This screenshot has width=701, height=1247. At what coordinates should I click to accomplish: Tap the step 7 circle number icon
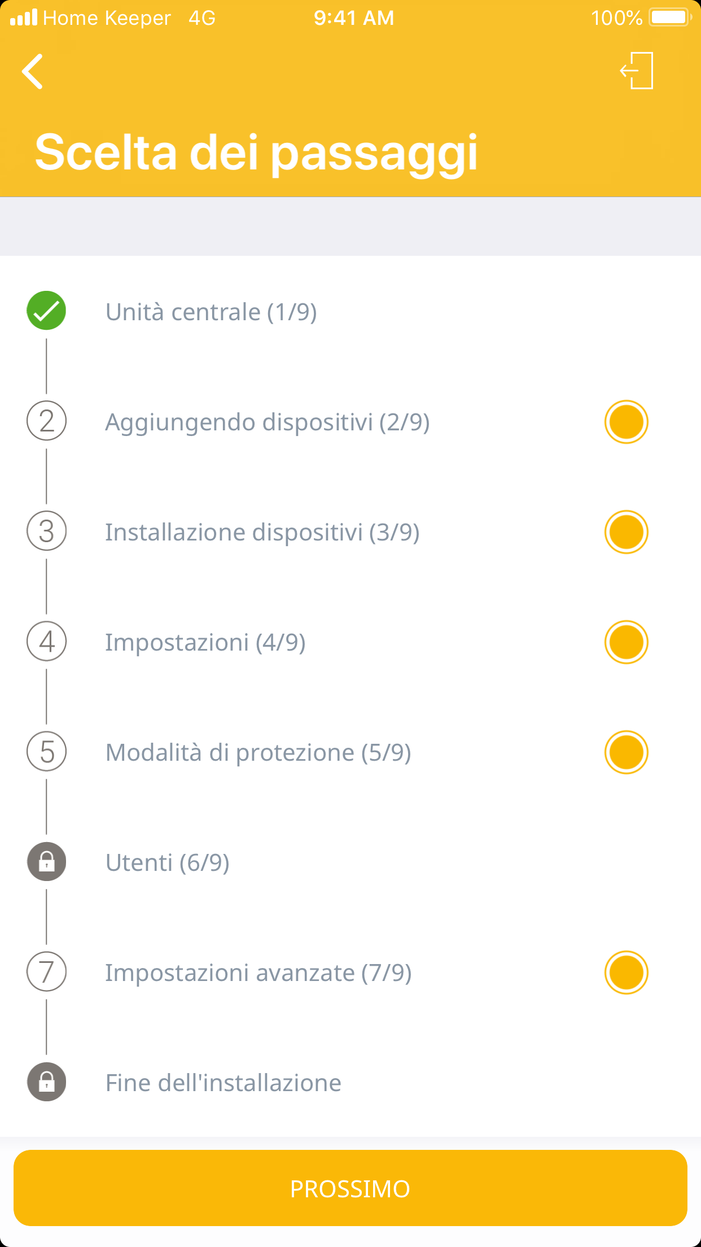pyautogui.click(x=47, y=972)
